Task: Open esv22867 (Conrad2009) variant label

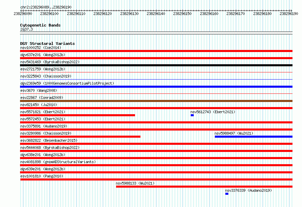Action: [42, 98]
